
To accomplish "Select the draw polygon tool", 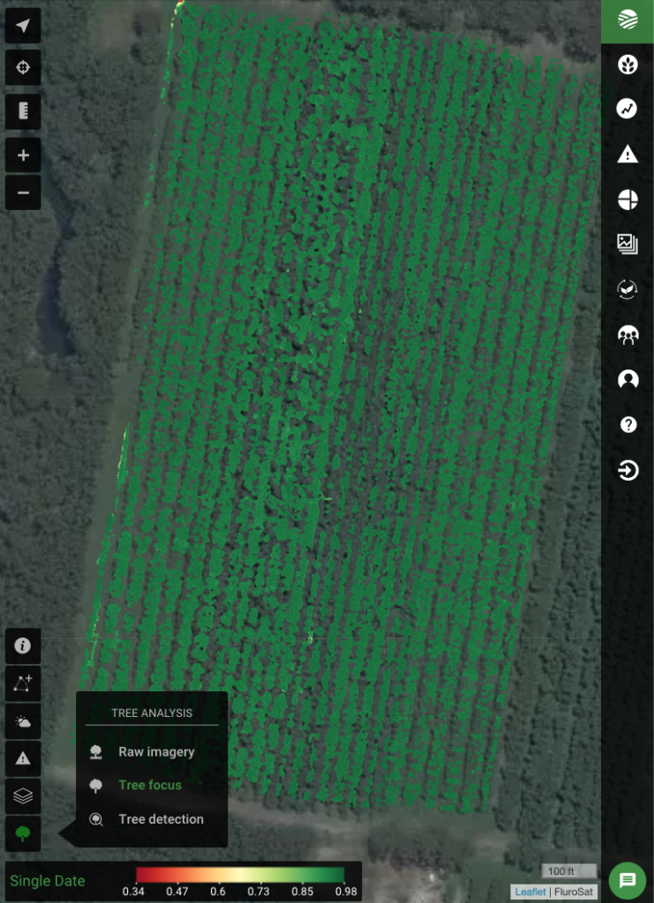I will (23, 683).
